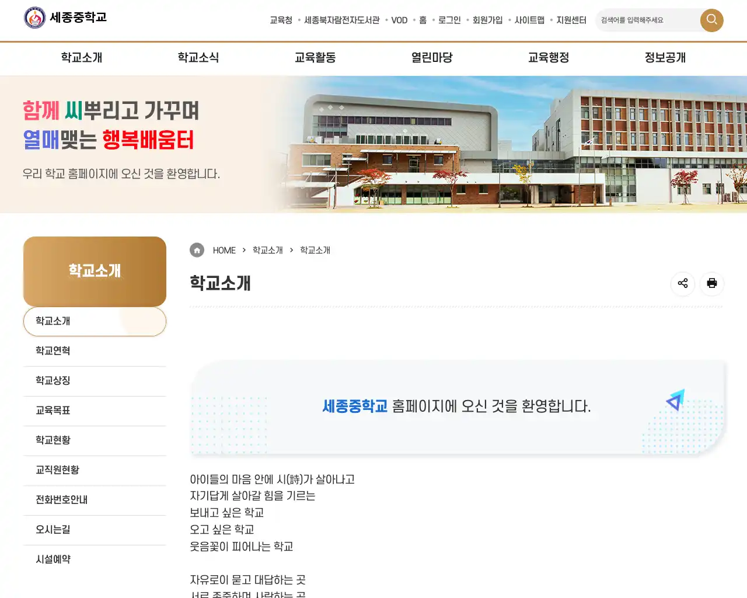Open 학교소개 main navigation menu

pos(82,57)
